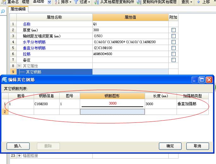This screenshot has width=216, height=164.
Task: Toggle the 厚度(mm) additional checkbox
Action: click(x=173, y=30)
